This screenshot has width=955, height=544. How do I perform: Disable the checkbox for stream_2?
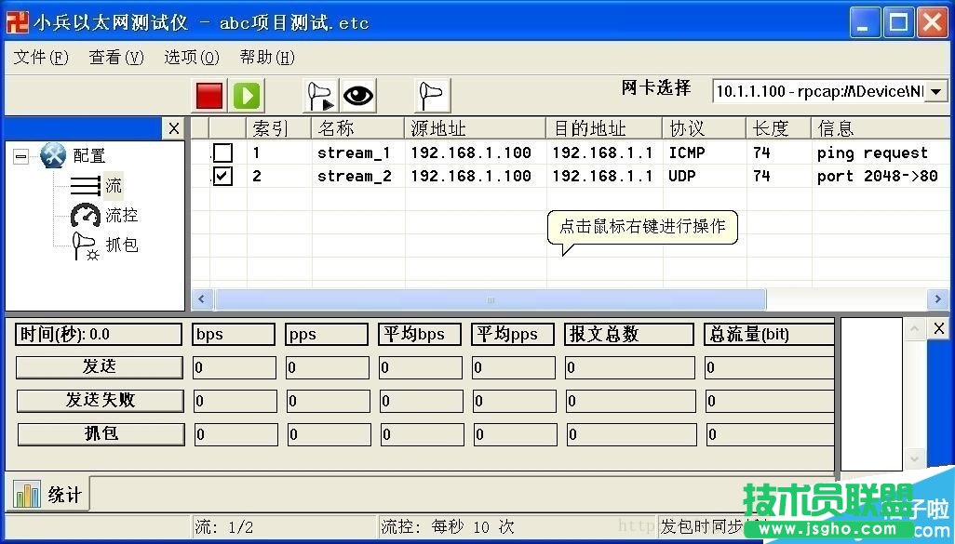221,176
